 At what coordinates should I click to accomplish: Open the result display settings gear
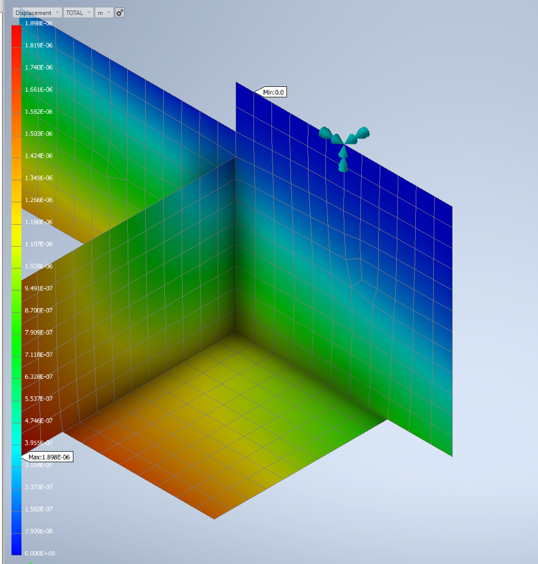[x=119, y=12]
